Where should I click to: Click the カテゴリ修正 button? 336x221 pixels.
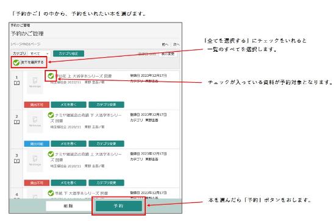click(x=68, y=54)
